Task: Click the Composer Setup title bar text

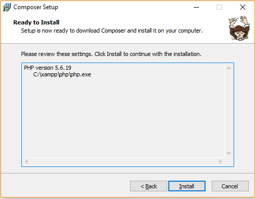Action: click(x=36, y=7)
